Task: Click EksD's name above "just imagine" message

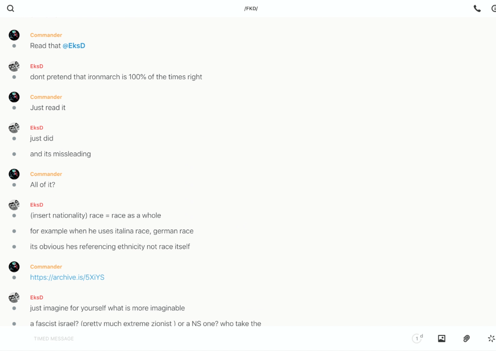Action: coord(37,297)
